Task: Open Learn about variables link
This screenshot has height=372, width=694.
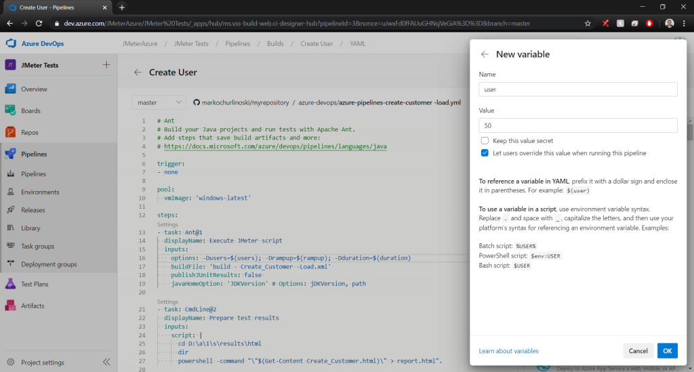Action: [508, 351]
